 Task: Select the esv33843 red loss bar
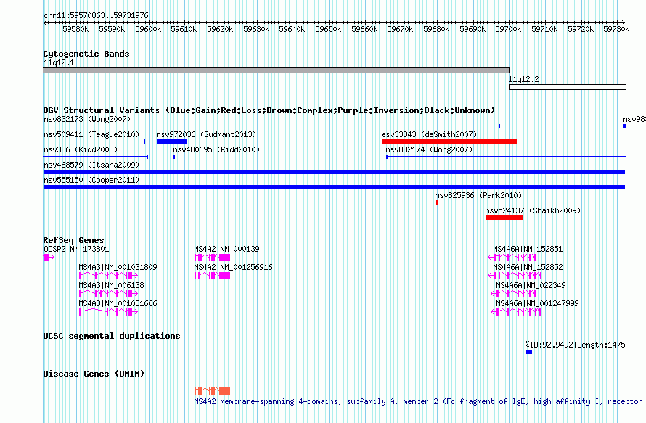click(449, 141)
